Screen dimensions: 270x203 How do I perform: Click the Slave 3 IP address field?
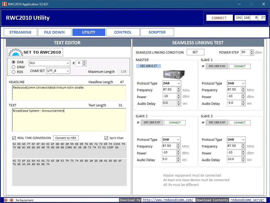point(217,122)
